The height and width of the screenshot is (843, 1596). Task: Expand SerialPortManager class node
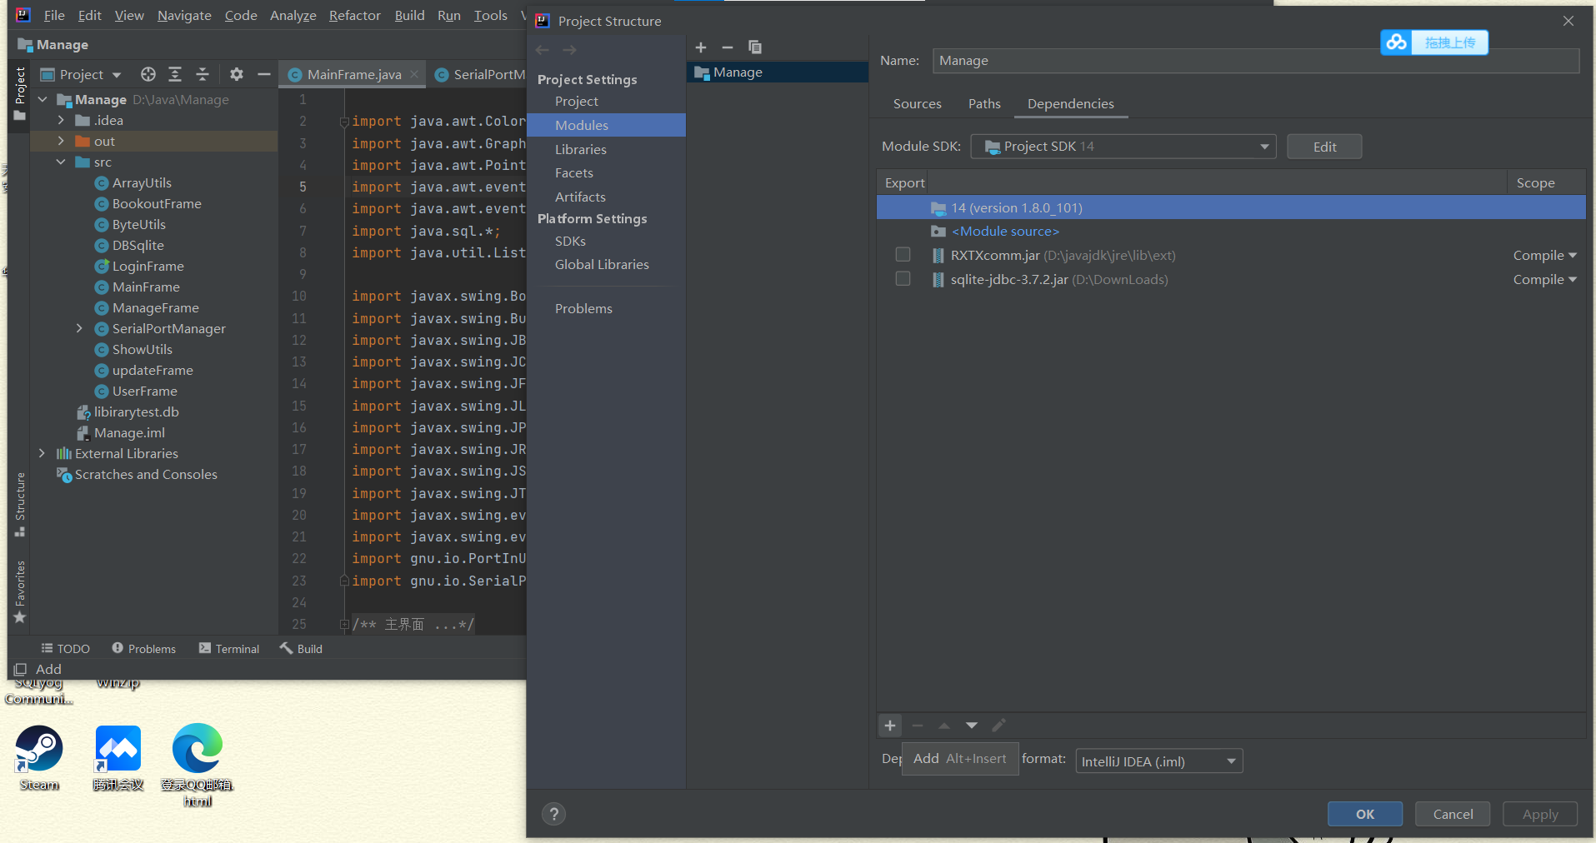point(79,328)
